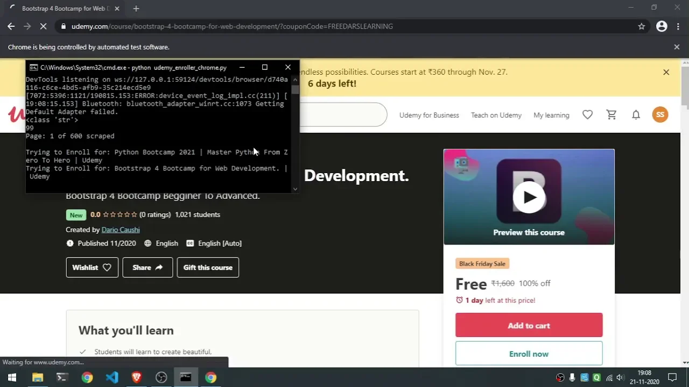Screen dimensions: 689x387
Task: Play the course preview video
Action: click(529, 197)
